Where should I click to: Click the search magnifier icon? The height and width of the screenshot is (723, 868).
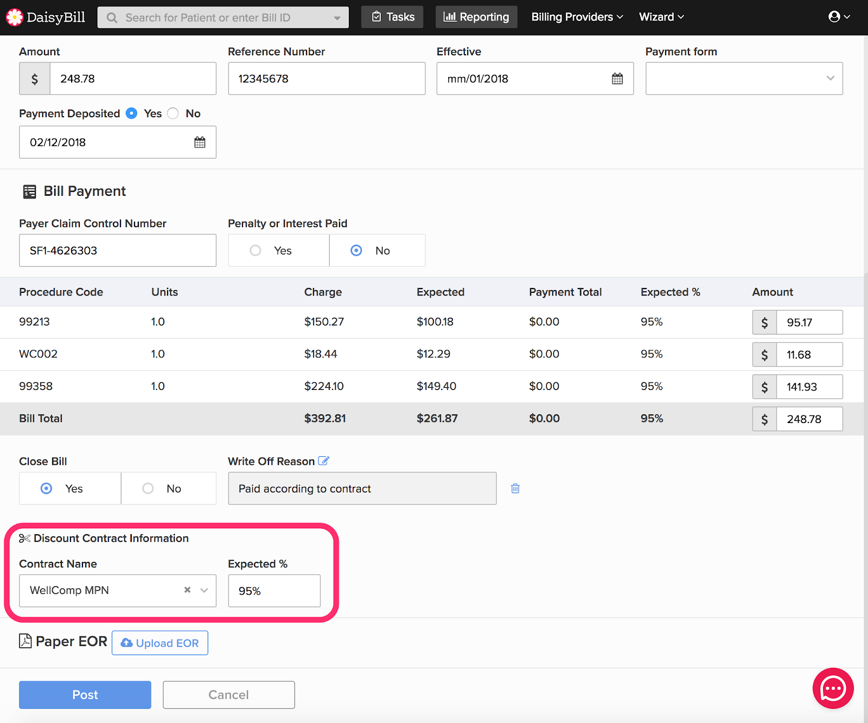point(112,18)
